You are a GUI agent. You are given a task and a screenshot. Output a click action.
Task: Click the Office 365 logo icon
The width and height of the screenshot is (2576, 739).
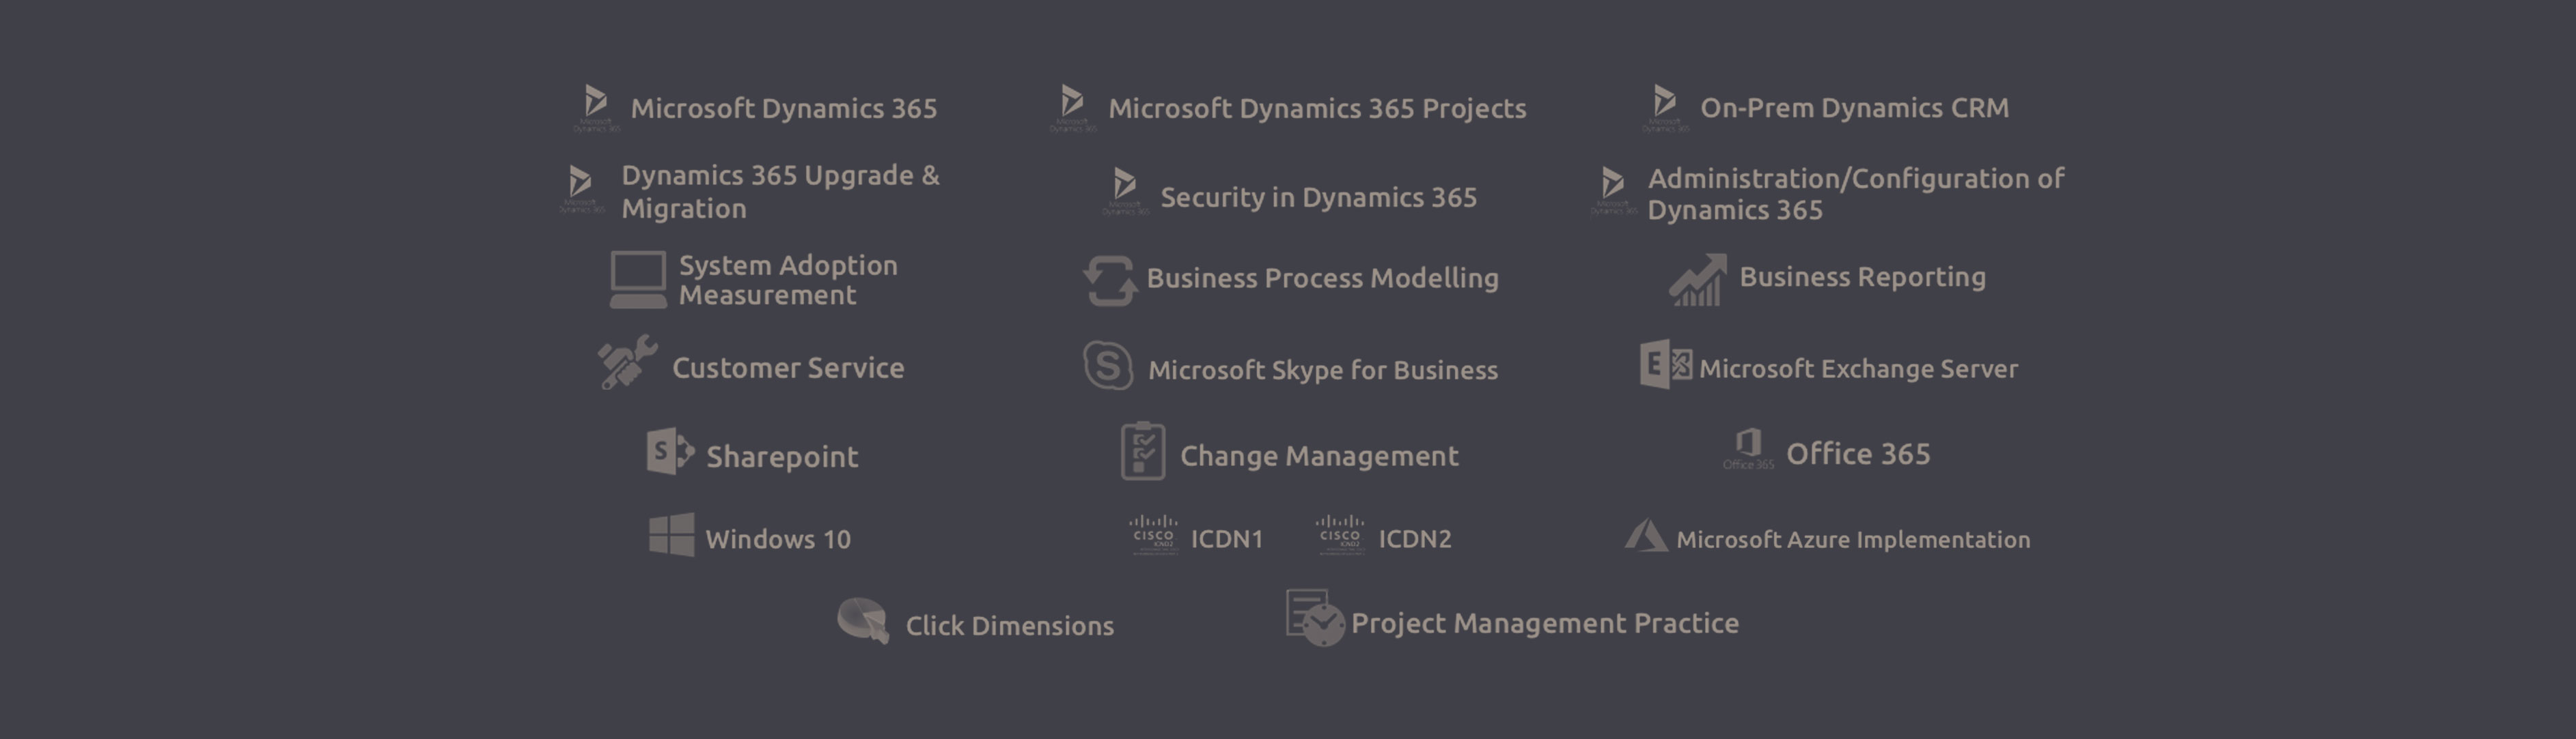1748,448
